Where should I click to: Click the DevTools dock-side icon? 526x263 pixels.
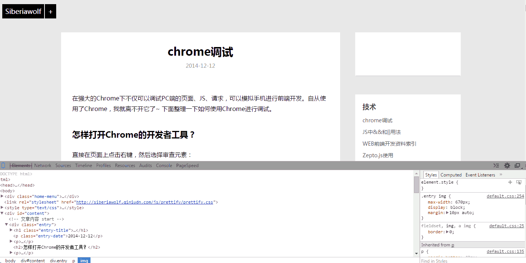click(x=517, y=166)
